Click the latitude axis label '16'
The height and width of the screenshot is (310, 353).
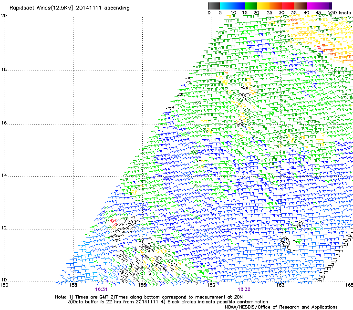coord(4,123)
